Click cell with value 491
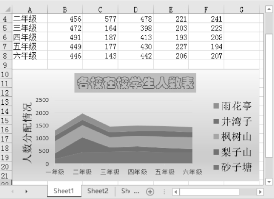The image size is (274, 199). click(x=65, y=37)
